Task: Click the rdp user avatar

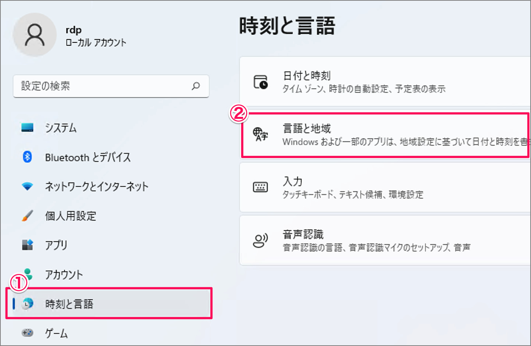Action: pyautogui.click(x=35, y=34)
